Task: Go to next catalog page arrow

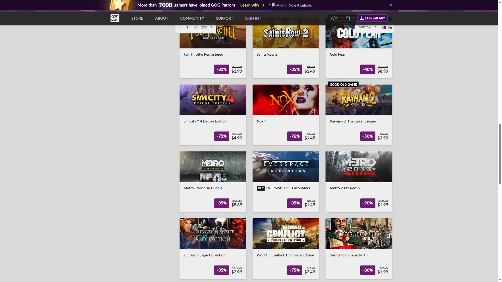Action: (212, 27)
